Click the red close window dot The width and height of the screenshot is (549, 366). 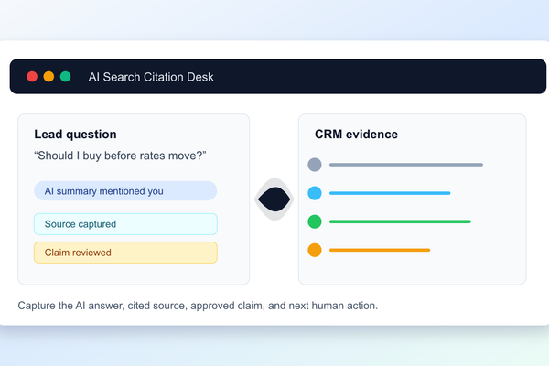(32, 76)
